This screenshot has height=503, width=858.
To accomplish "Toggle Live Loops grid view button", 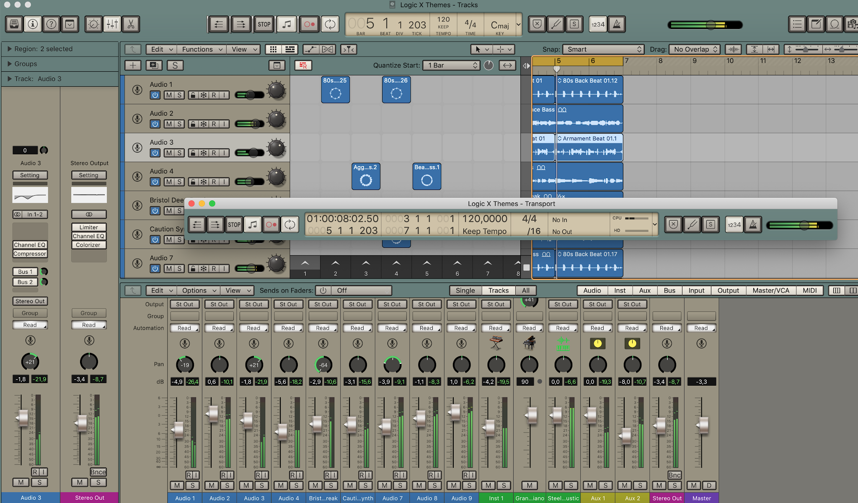I will pos(273,49).
